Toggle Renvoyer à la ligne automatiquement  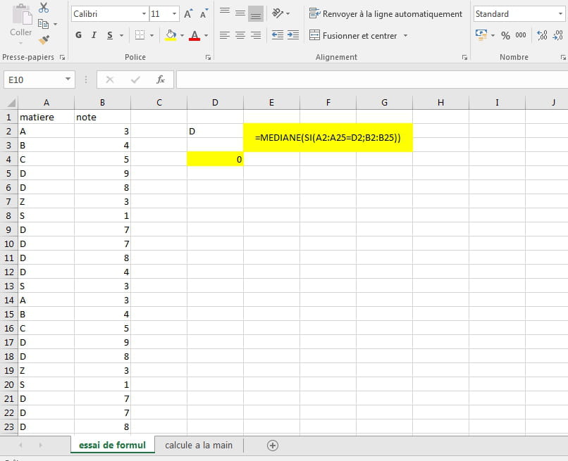(x=385, y=13)
